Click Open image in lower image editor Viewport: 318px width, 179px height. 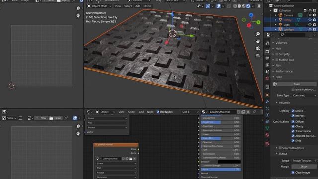click(x=55, y=118)
